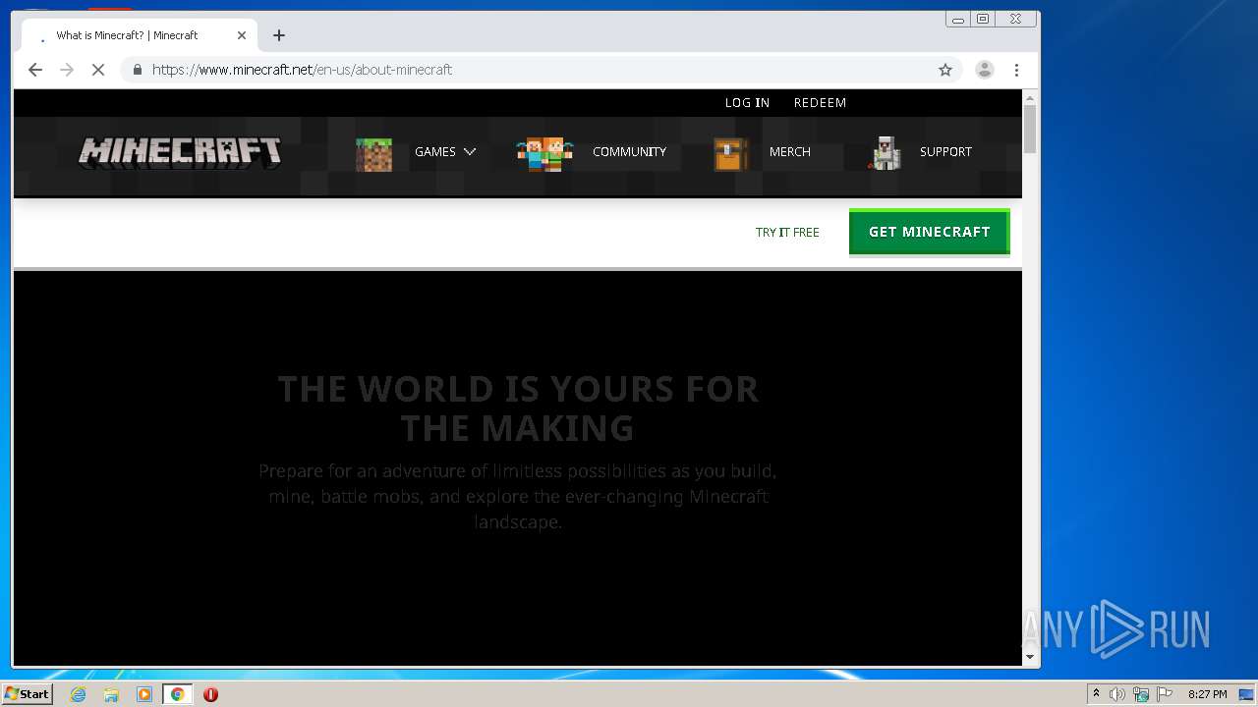Screen dimensions: 1258x707
Task: Click the browser forward arrow
Action: (x=67, y=70)
